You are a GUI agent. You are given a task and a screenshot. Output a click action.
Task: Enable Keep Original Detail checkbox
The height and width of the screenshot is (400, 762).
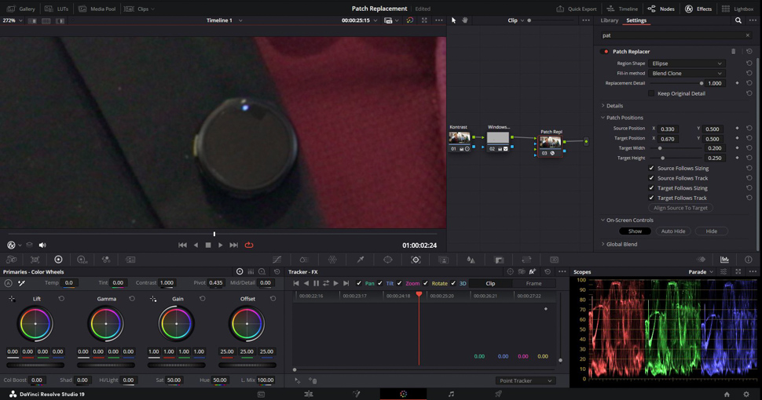(x=651, y=93)
